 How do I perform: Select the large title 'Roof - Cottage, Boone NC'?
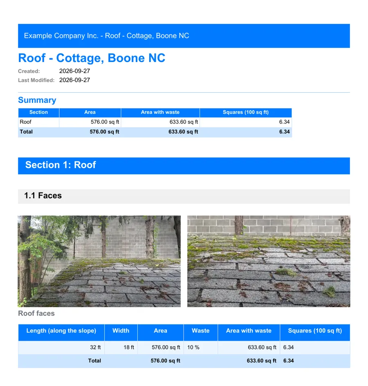click(92, 58)
